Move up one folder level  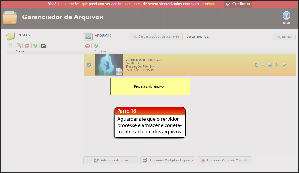point(43,46)
